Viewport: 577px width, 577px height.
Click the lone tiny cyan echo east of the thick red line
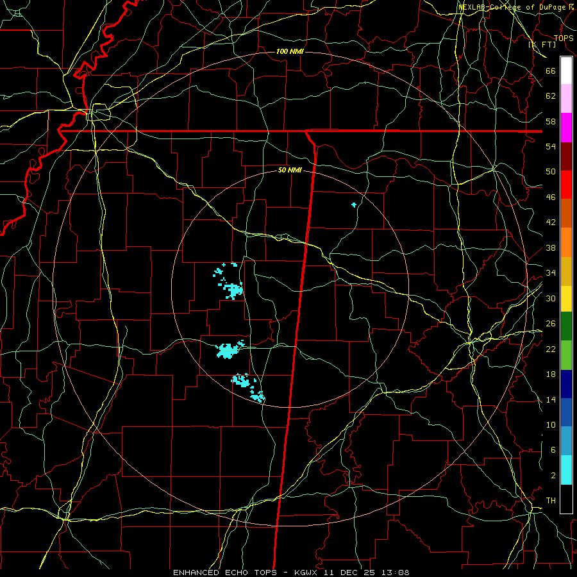point(354,205)
